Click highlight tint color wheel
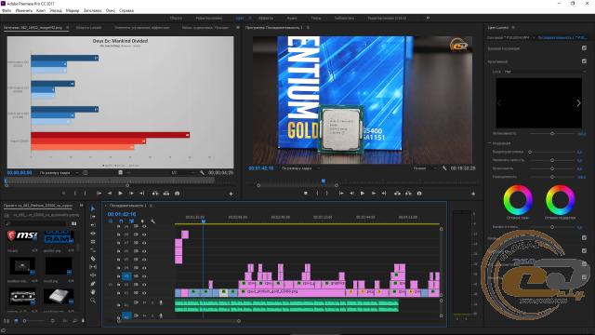Screen dimensions: 595x335 click(x=560, y=200)
